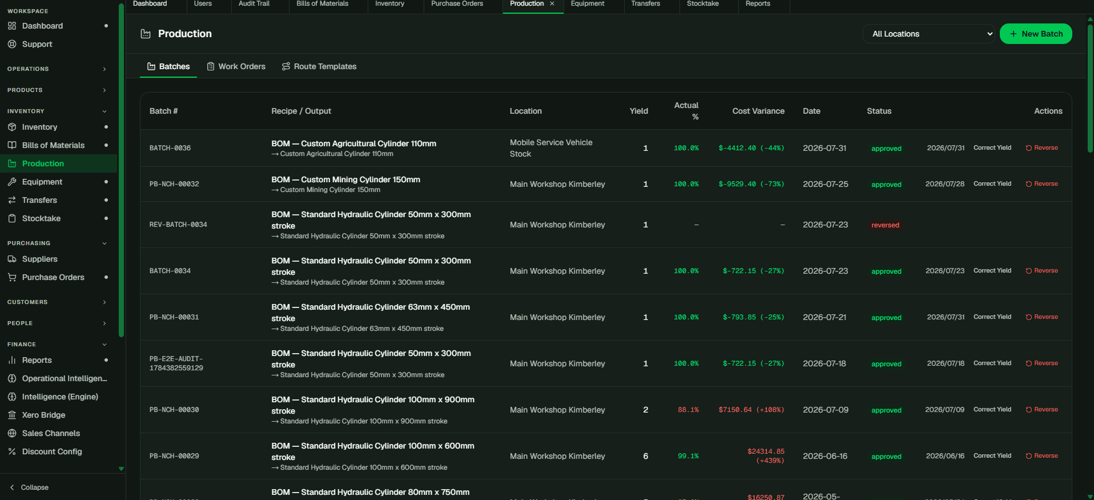Image resolution: width=1094 pixels, height=500 pixels.
Task: Click actual percent 88.1% value
Action: [688, 410]
